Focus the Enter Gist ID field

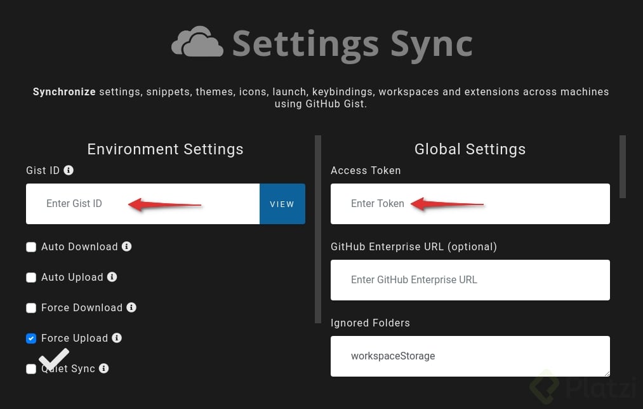143,204
